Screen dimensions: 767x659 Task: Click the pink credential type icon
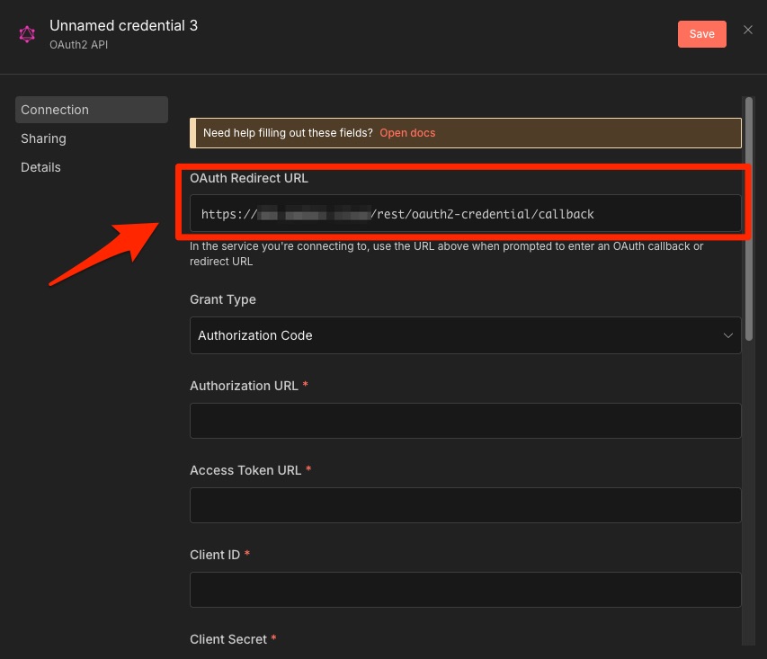pos(27,34)
